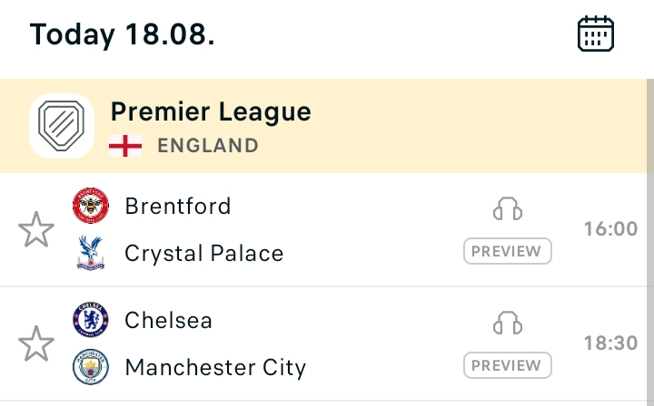This screenshot has width=654, height=406.
Task: Favorite the Brentford vs Crystal Palace match
Action: 36,230
